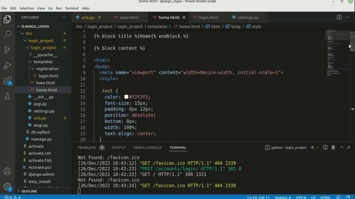Open the View menu
The width and height of the screenshot is (355, 199).
click(x=40, y=8)
